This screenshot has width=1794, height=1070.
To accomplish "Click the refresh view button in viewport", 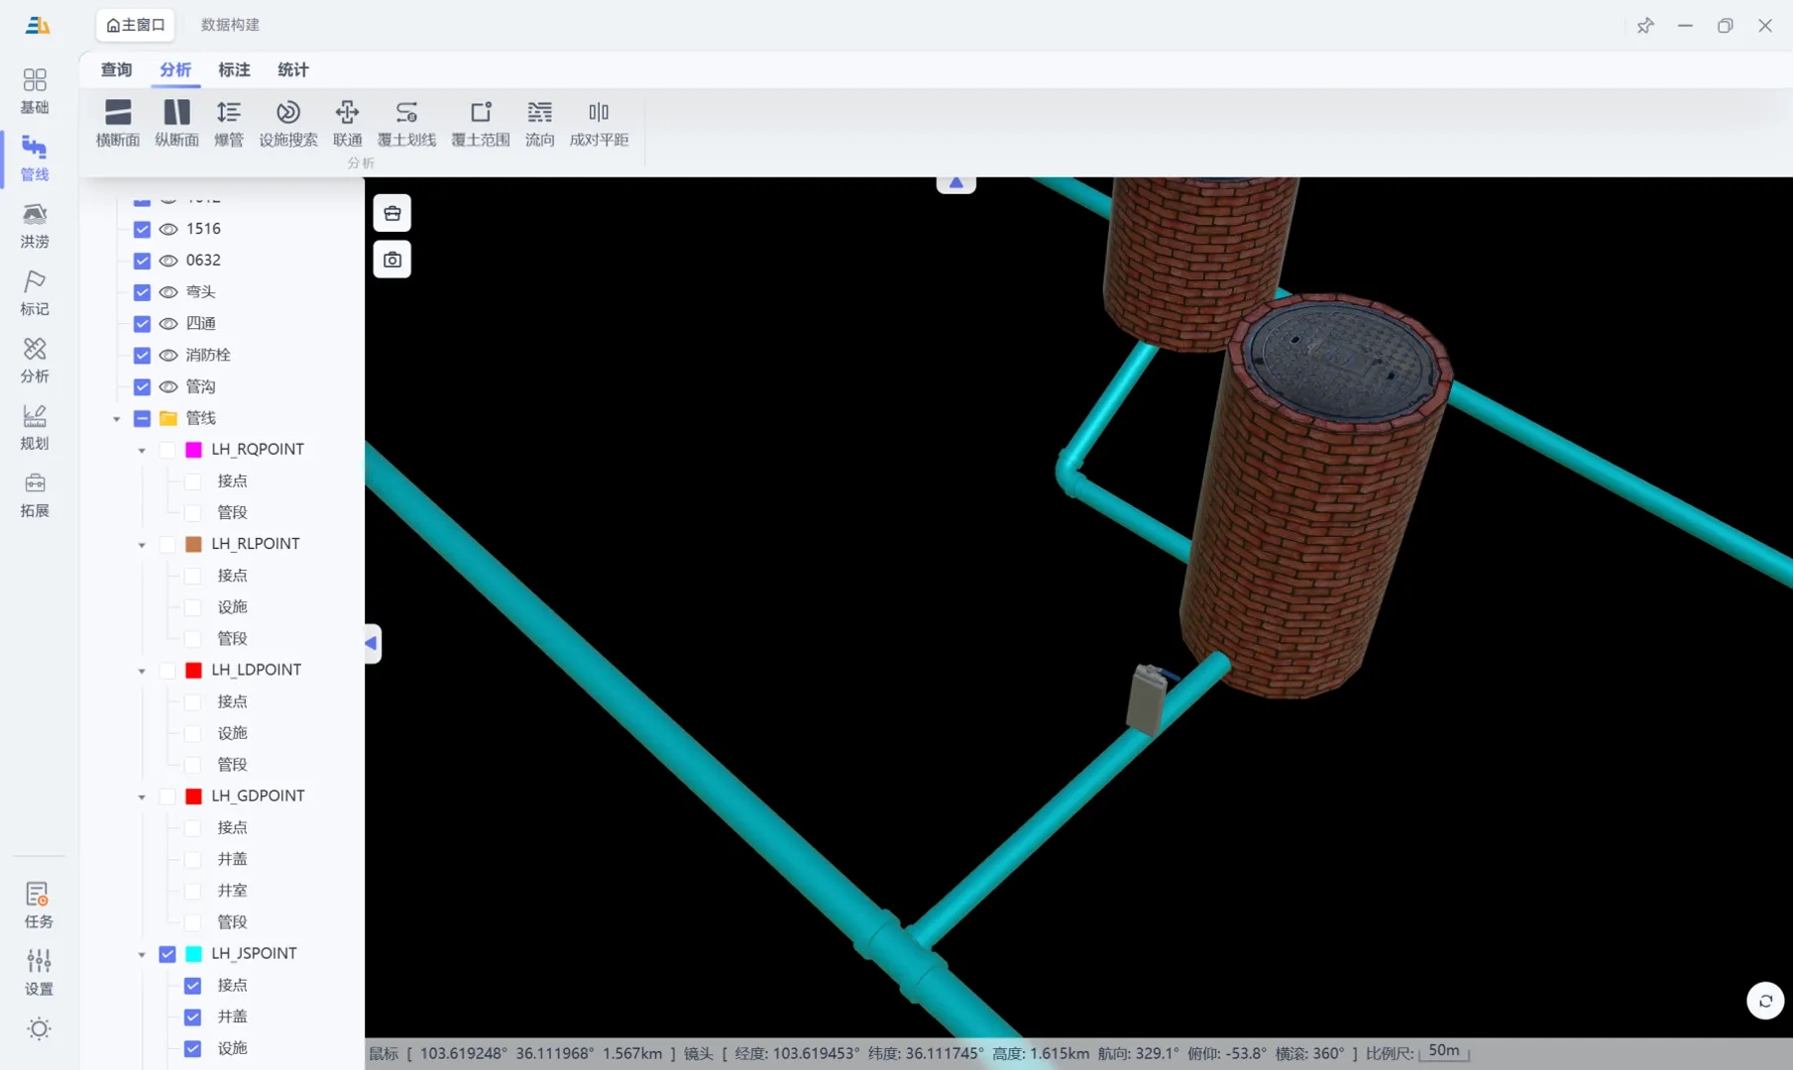I will [x=1765, y=1001].
